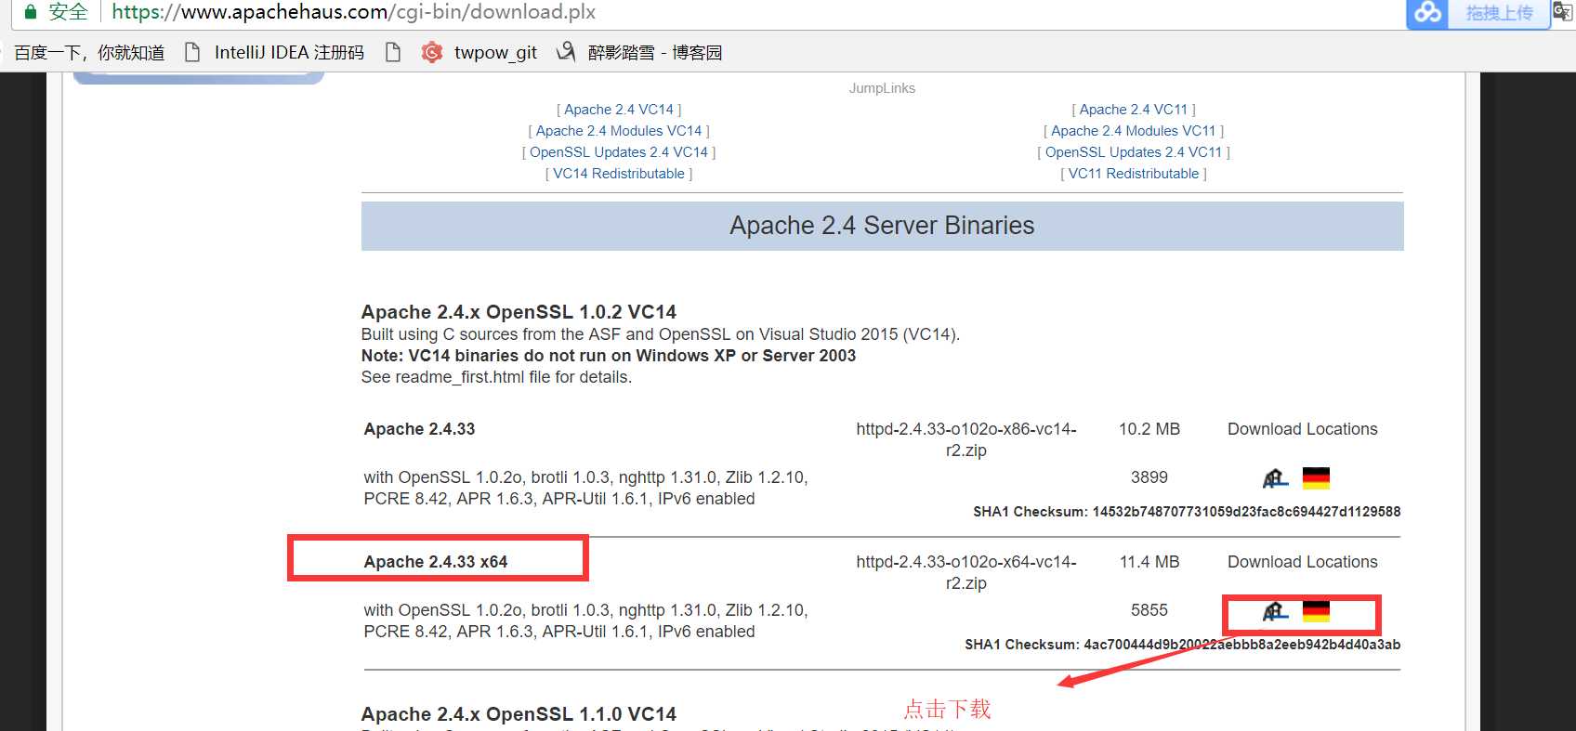The height and width of the screenshot is (731, 1576).
Task: Open VC11 Redistributable link
Action: pyautogui.click(x=1134, y=174)
